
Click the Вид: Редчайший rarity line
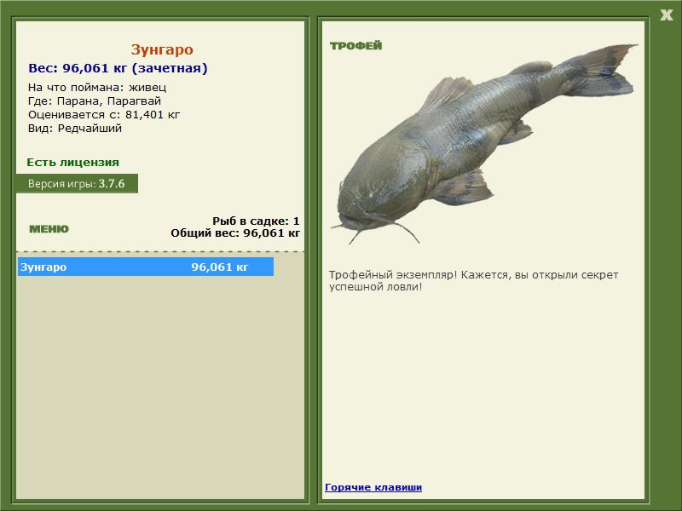(75, 128)
